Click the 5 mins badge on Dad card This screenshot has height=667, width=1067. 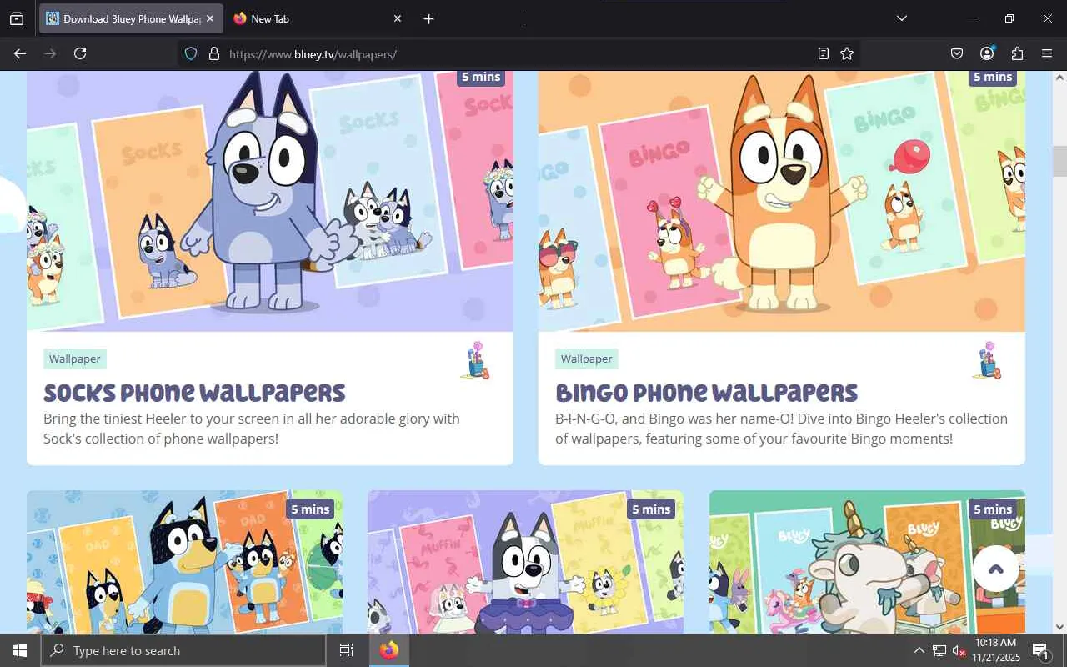pos(310,509)
